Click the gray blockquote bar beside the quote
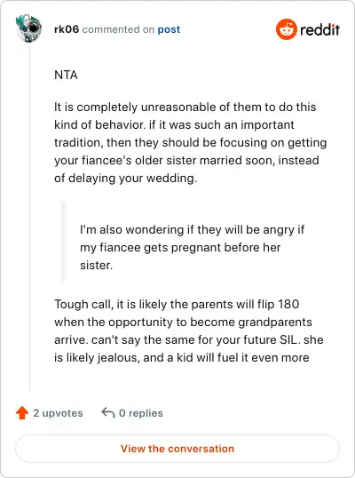 [x=63, y=242]
